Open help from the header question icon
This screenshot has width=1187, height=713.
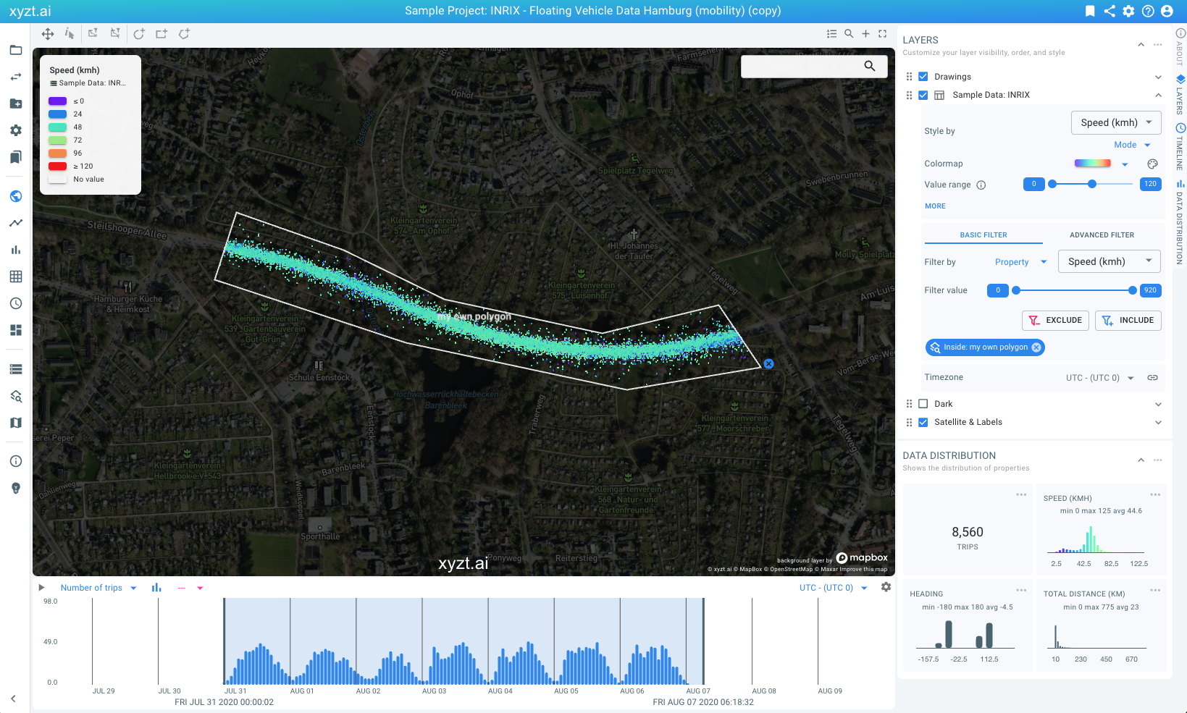[x=1148, y=11]
